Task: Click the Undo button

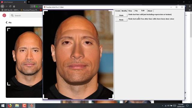Action: [x=121, y=15]
